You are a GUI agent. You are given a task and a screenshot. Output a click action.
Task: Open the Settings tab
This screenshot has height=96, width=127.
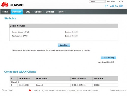50,12
